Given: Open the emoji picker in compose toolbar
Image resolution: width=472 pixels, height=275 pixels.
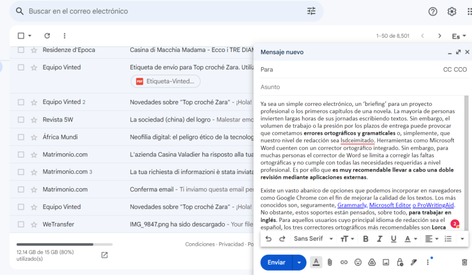Looking at the screenshot, I should (x=358, y=262).
